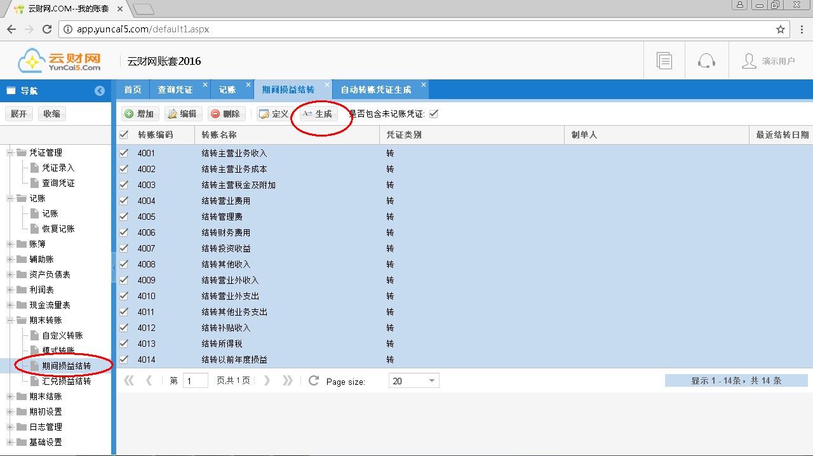This screenshot has height=456, width=813.
Task: Open 汇兑损益结转 in the navigation tree
Action: pyautogui.click(x=66, y=381)
